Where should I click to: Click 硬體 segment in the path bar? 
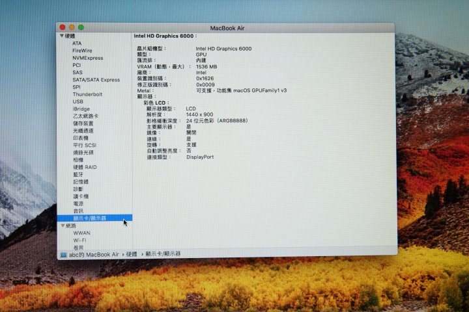point(132,254)
